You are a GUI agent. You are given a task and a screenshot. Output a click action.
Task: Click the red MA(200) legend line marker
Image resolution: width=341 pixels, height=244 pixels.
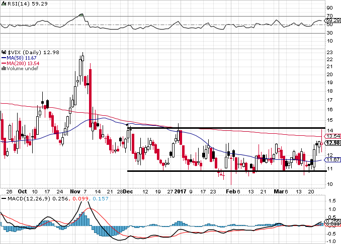(x=4, y=63)
